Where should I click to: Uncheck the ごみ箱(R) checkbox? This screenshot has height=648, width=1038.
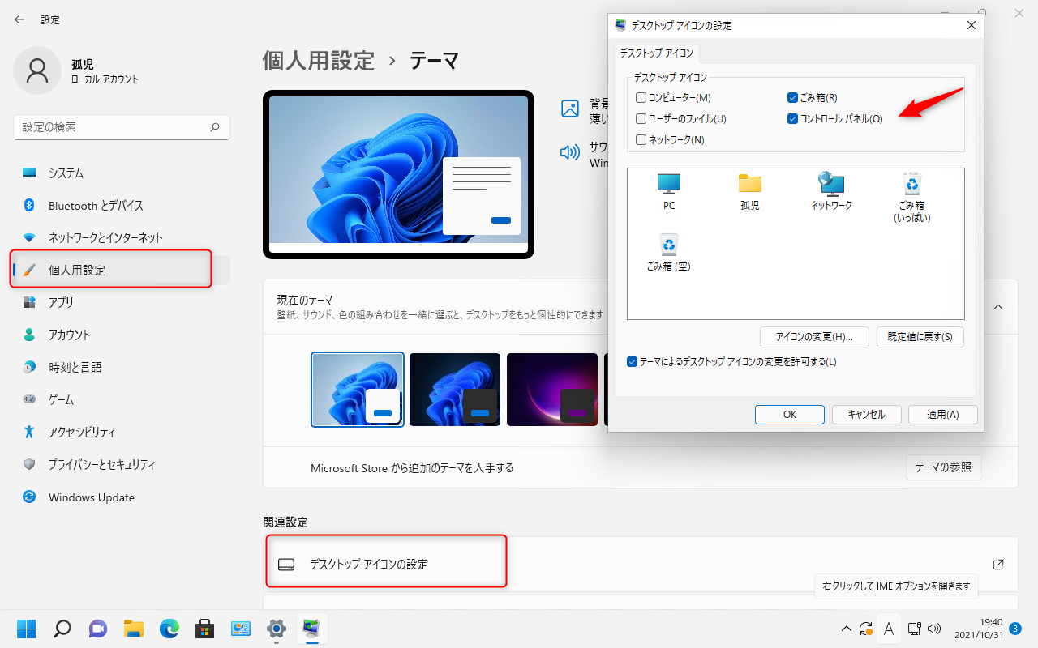[793, 98]
